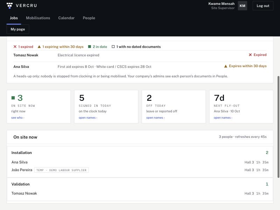280x210 pixels.
Task: Click the red X expired summary icon
Action: pos(15,47)
